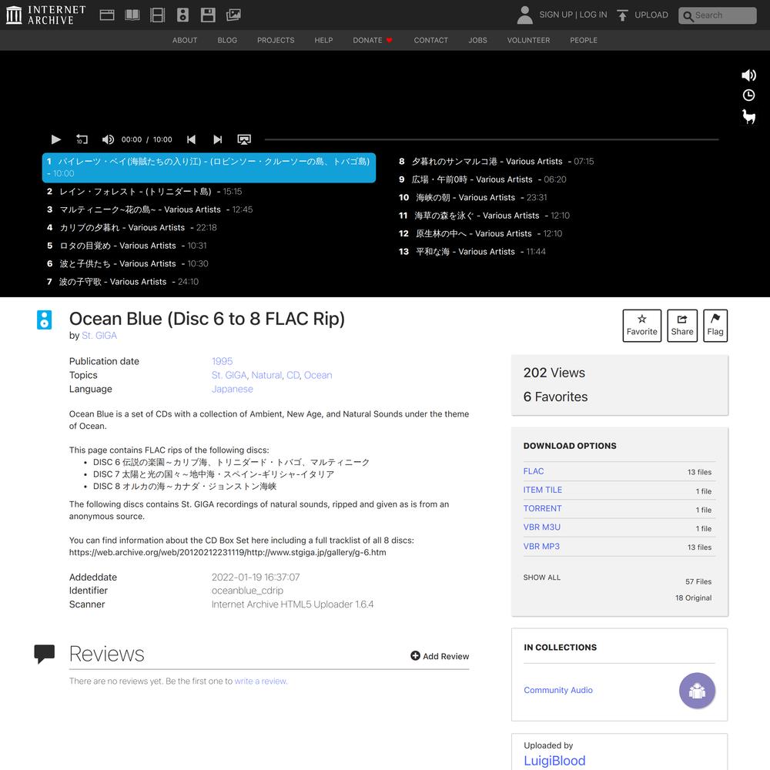Click the AirPlay cast icon
The width and height of the screenshot is (770, 770).
[244, 139]
